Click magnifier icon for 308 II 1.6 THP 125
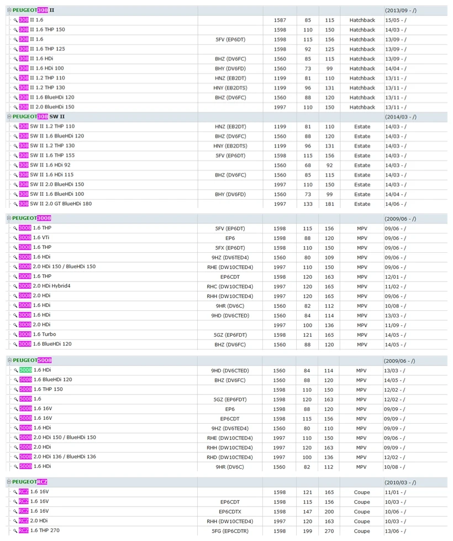The image size is (453, 541). click(x=15, y=49)
